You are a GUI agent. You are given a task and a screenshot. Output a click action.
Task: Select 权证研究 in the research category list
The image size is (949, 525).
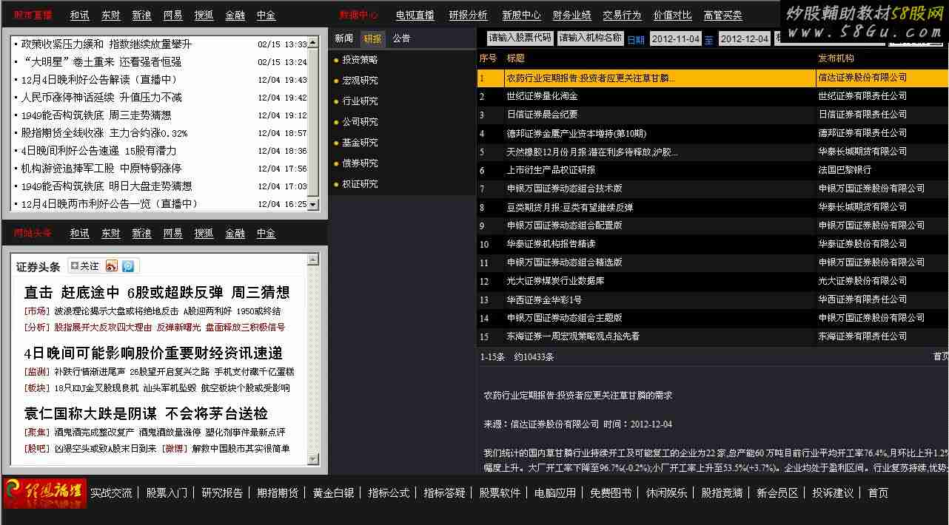click(x=360, y=184)
